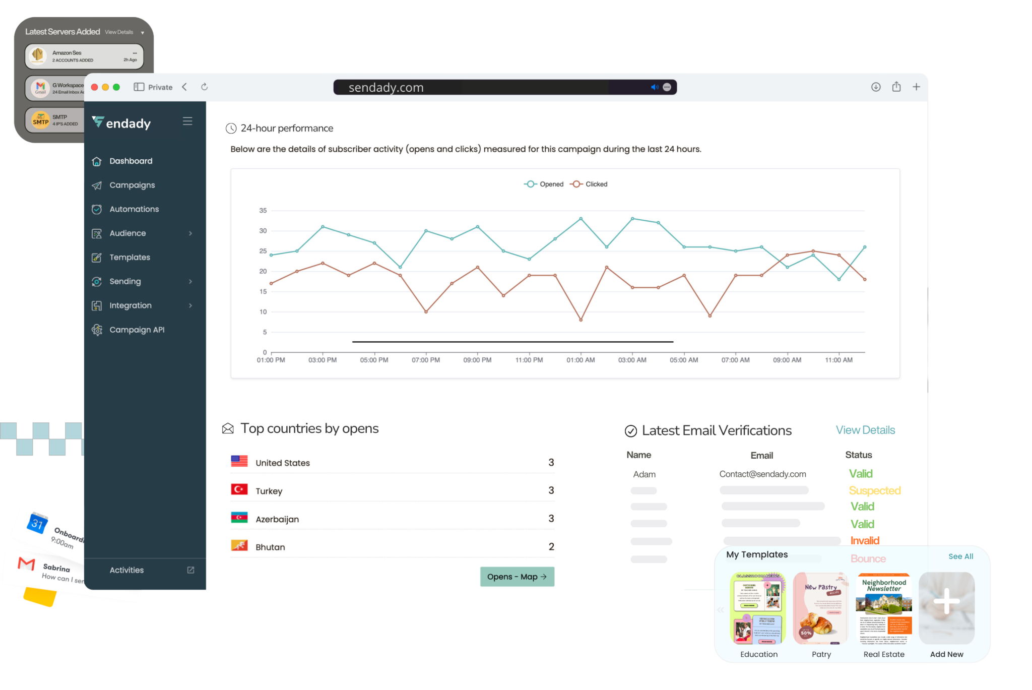Open View Details for Email Verifications
Image resolution: width=1032 pixels, height=690 pixels.
pos(865,430)
